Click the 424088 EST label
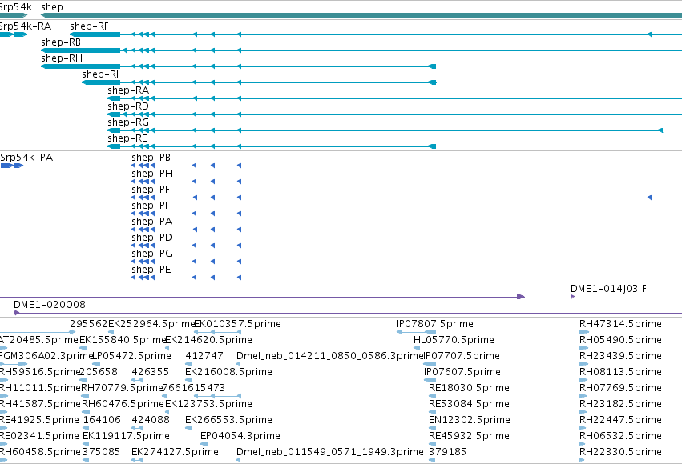The width and height of the screenshot is (682, 464). [151, 420]
